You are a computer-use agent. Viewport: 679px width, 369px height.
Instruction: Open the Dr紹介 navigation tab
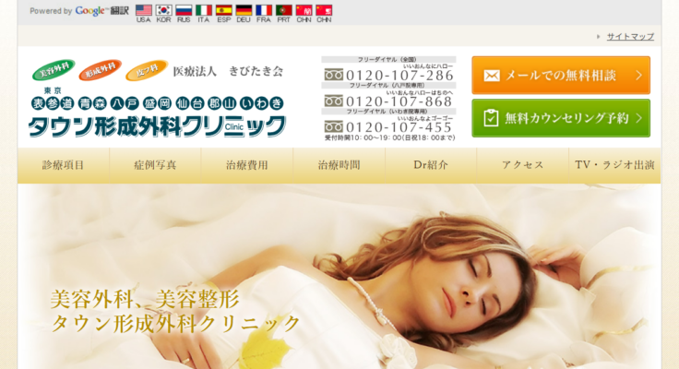coord(431,165)
